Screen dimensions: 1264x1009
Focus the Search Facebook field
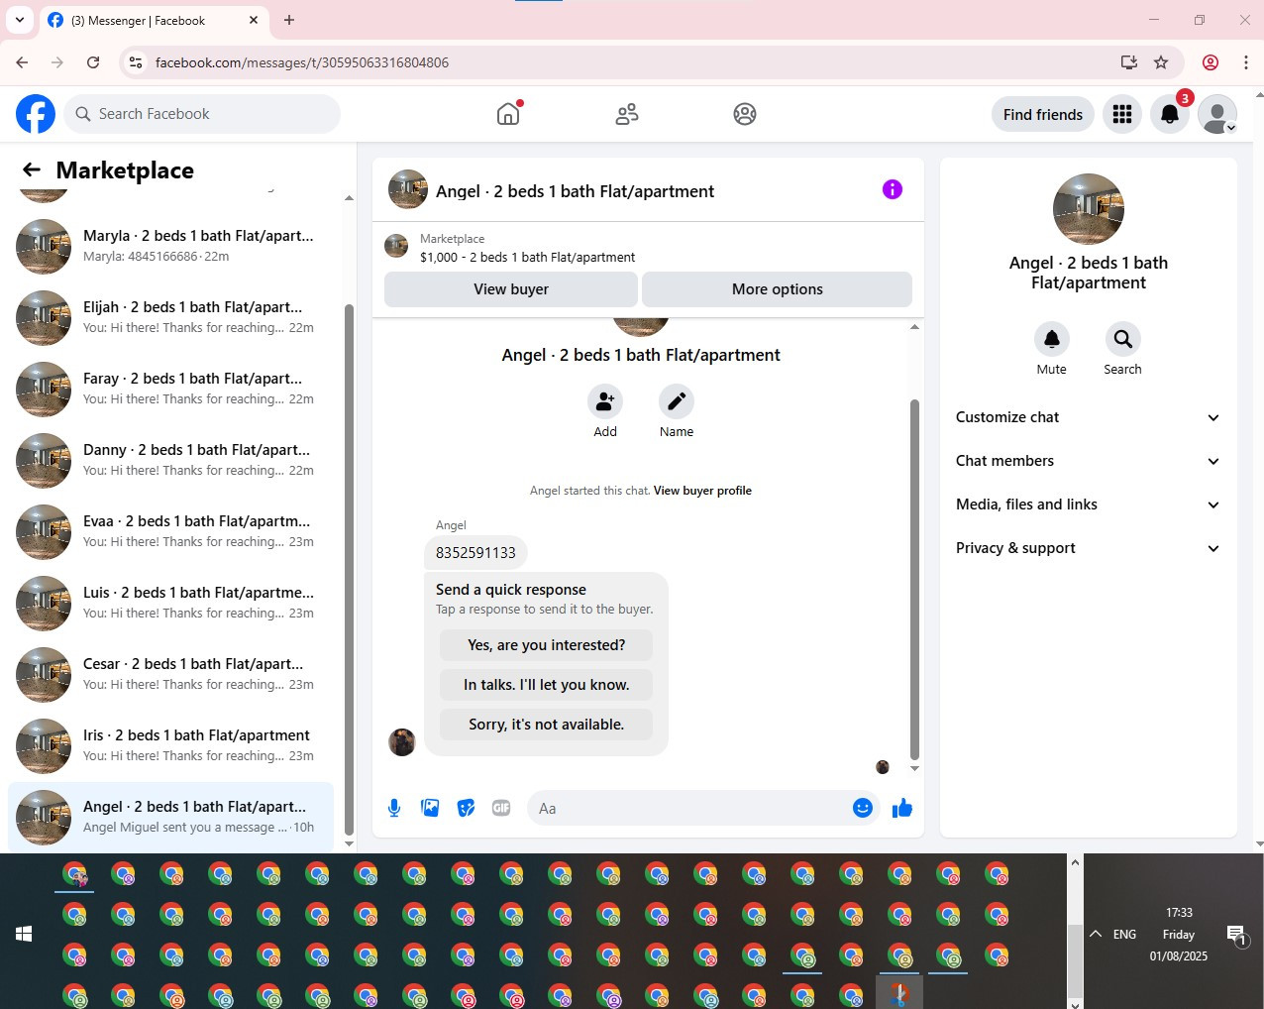pos(202,114)
